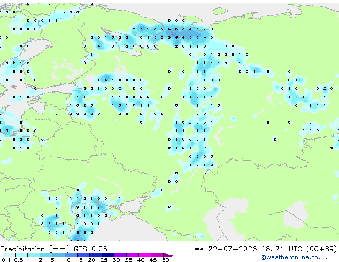The width and height of the screenshot is (339, 262).
Task: Click the "40" legend scale label
Action: click(141, 260)
